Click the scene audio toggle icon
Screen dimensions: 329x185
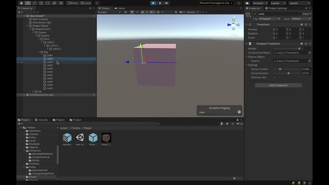[x=137, y=12]
